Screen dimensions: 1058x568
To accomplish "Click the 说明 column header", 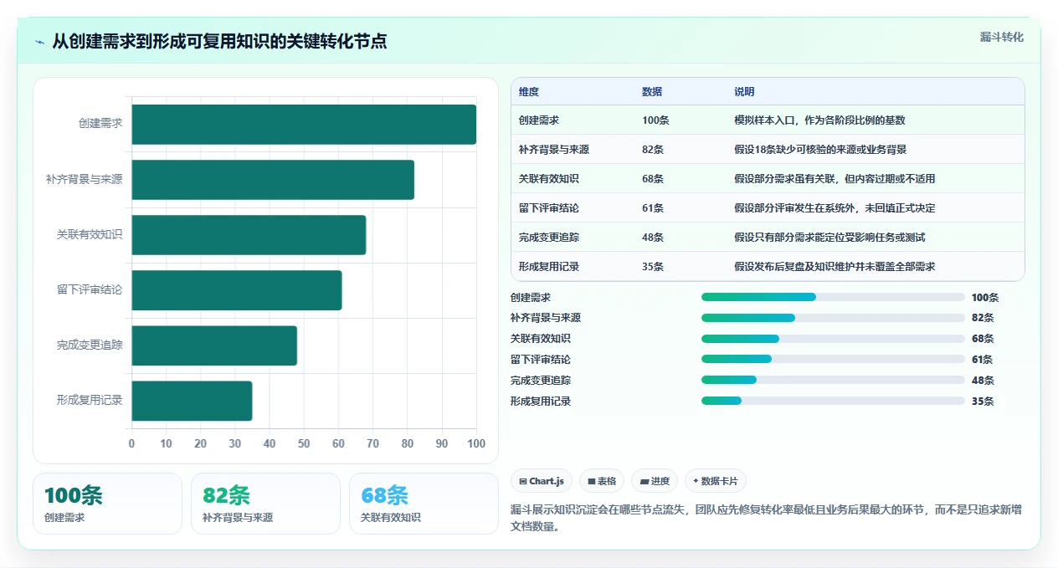I will pos(744,91).
